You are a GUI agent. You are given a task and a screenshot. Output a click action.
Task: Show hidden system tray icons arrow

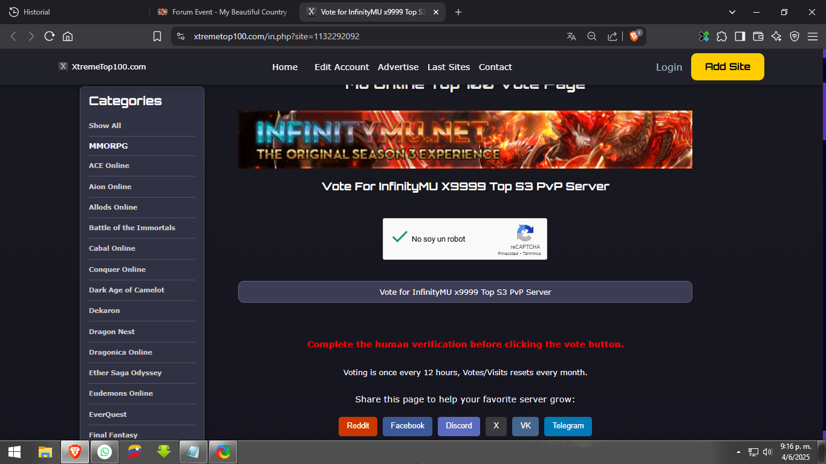738,452
